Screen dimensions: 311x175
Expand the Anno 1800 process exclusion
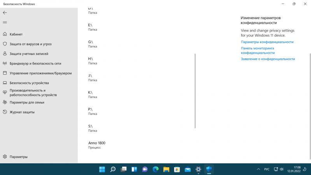tap(97, 145)
